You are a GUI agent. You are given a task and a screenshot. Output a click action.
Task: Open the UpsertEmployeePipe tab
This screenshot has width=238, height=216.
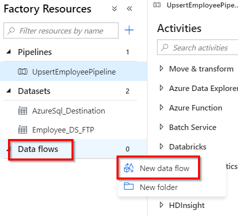pyautogui.click(x=195, y=5)
